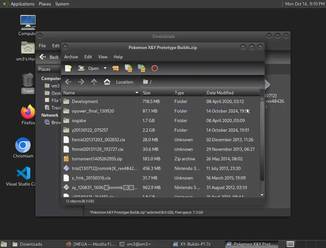Open the Help menu
The height and width of the screenshot is (248, 326).
pos(118,57)
